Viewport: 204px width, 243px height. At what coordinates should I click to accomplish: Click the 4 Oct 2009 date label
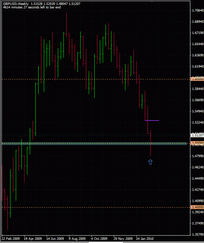pos(99,239)
